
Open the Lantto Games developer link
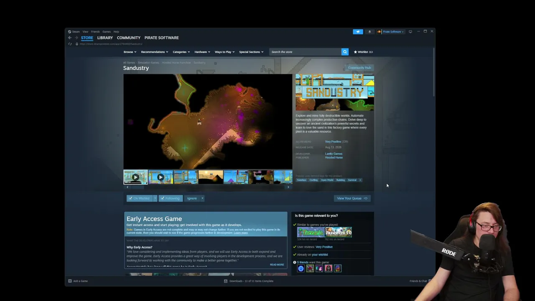[334, 154]
